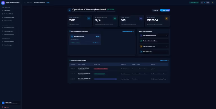Click the purple action badge in the stream
Viewport: 216px width, 109px height.
tap(105, 79)
